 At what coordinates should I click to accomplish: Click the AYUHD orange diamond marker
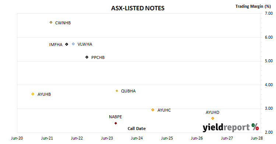pos(213,118)
